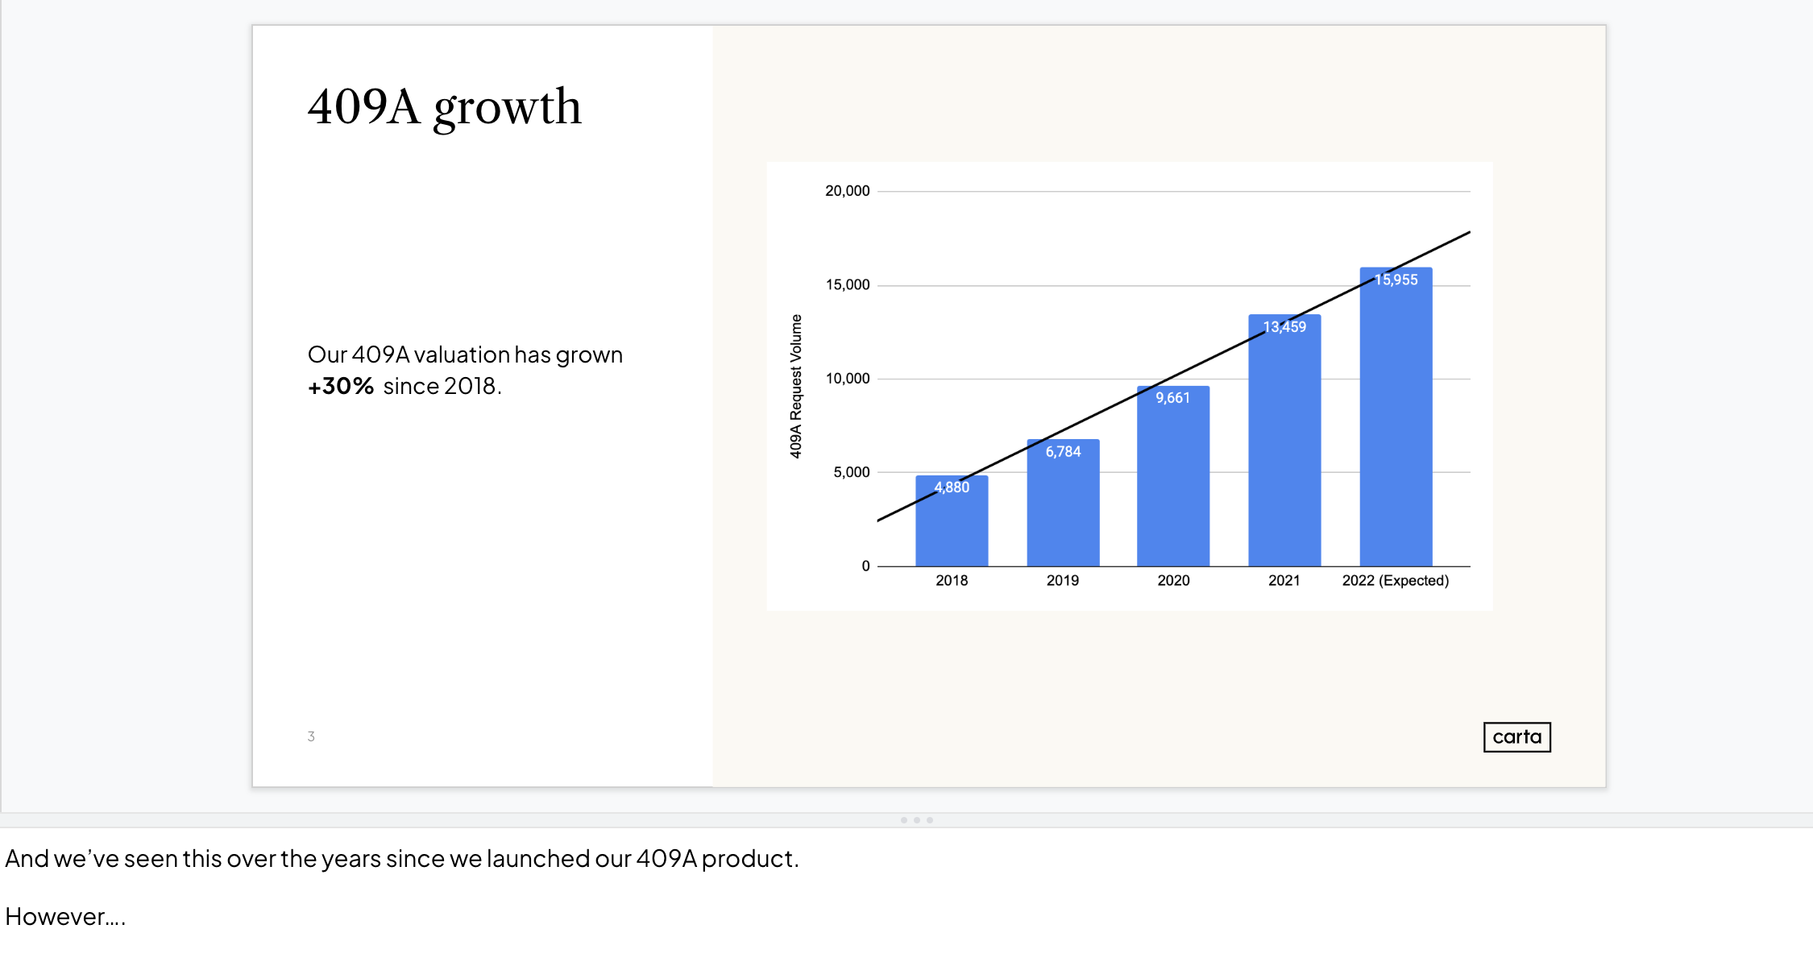Select the 2020 bar labeled 9,661
This screenshot has width=1813, height=962.
pos(1173,483)
